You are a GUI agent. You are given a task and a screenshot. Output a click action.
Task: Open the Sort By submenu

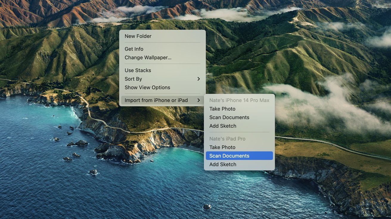133,79
